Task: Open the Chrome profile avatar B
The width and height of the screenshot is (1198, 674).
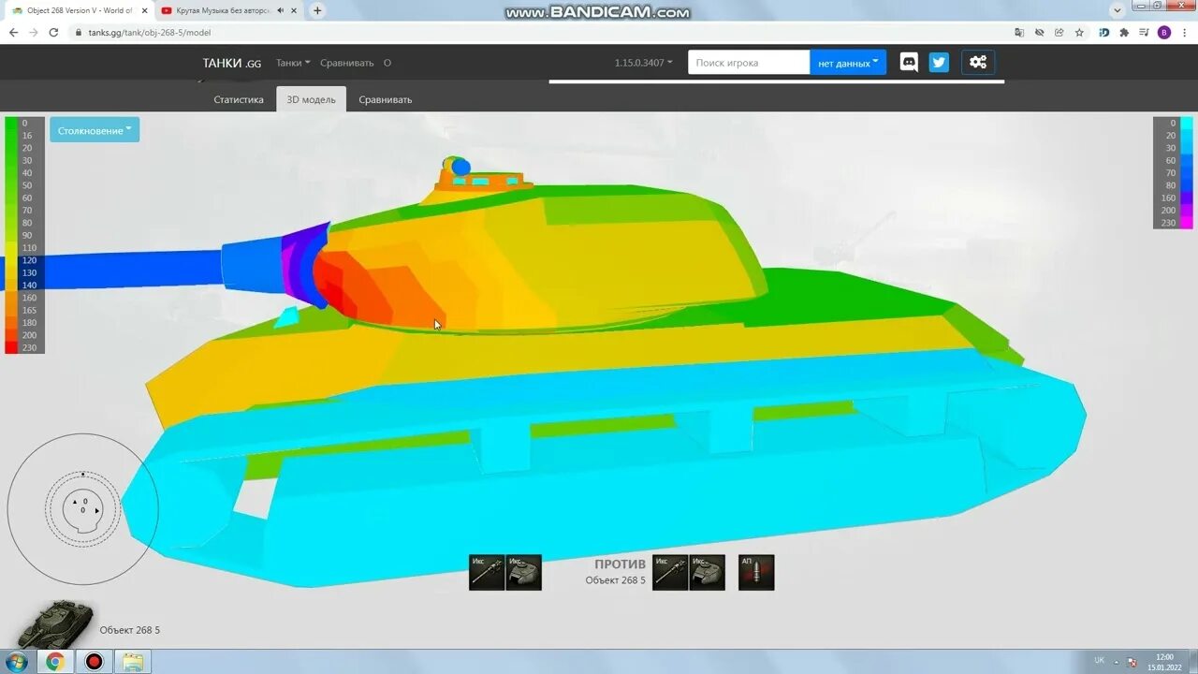Action: (x=1164, y=32)
